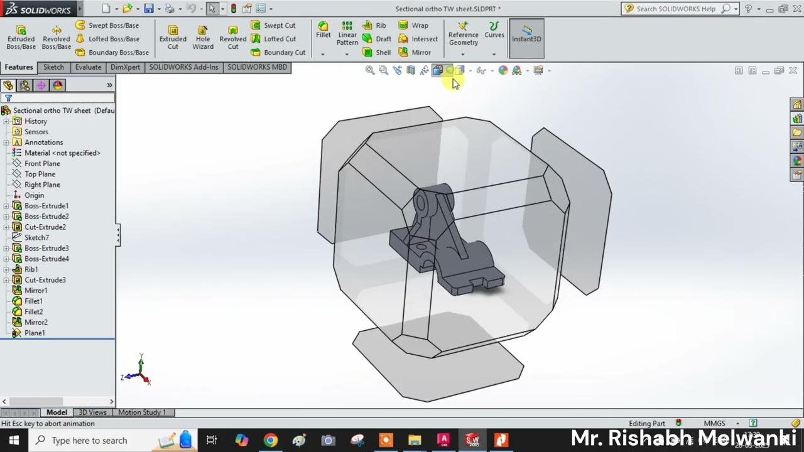Click the Apply Scene icon
The image size is (804, 452).
pyautogui.click(x=517, y=70)
